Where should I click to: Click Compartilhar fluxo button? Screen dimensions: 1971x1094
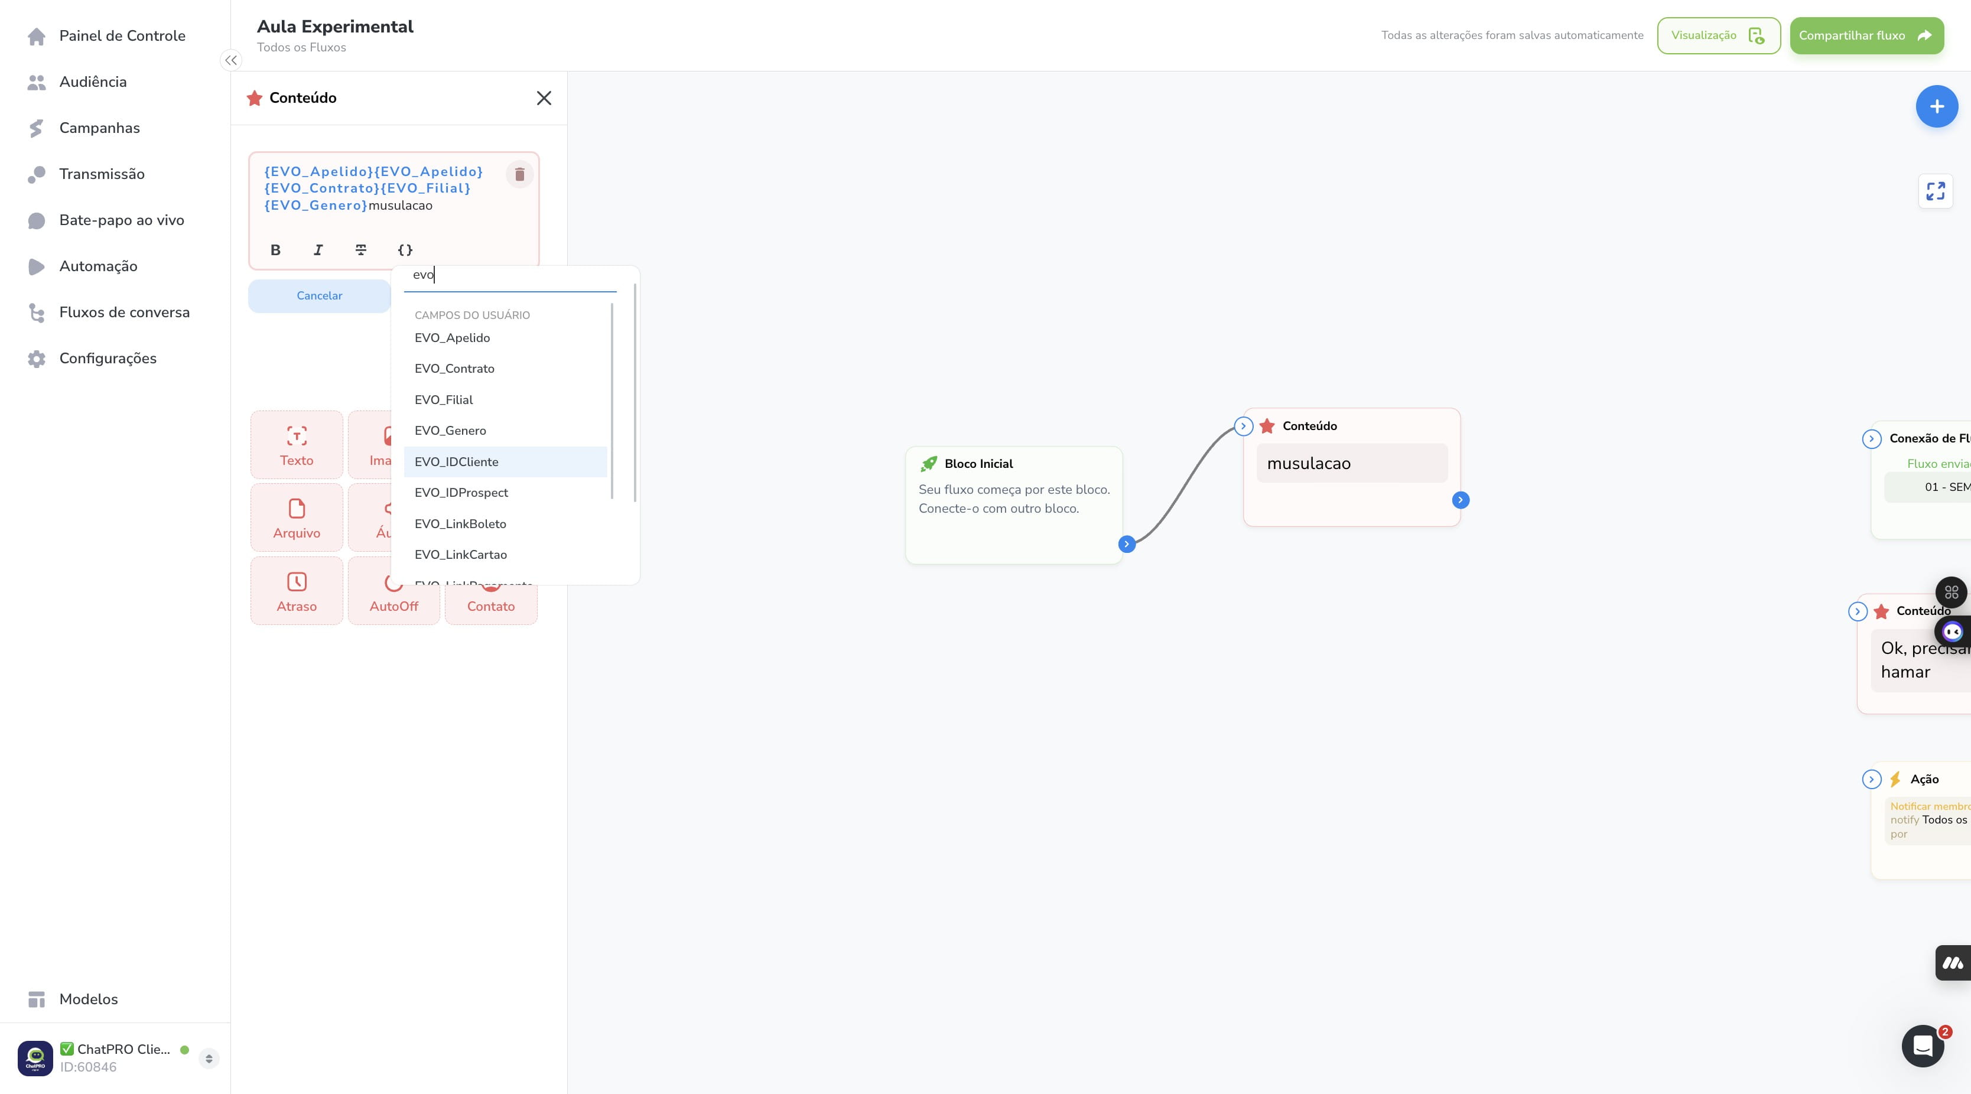pyautogui.click(x=1866, y=36)
